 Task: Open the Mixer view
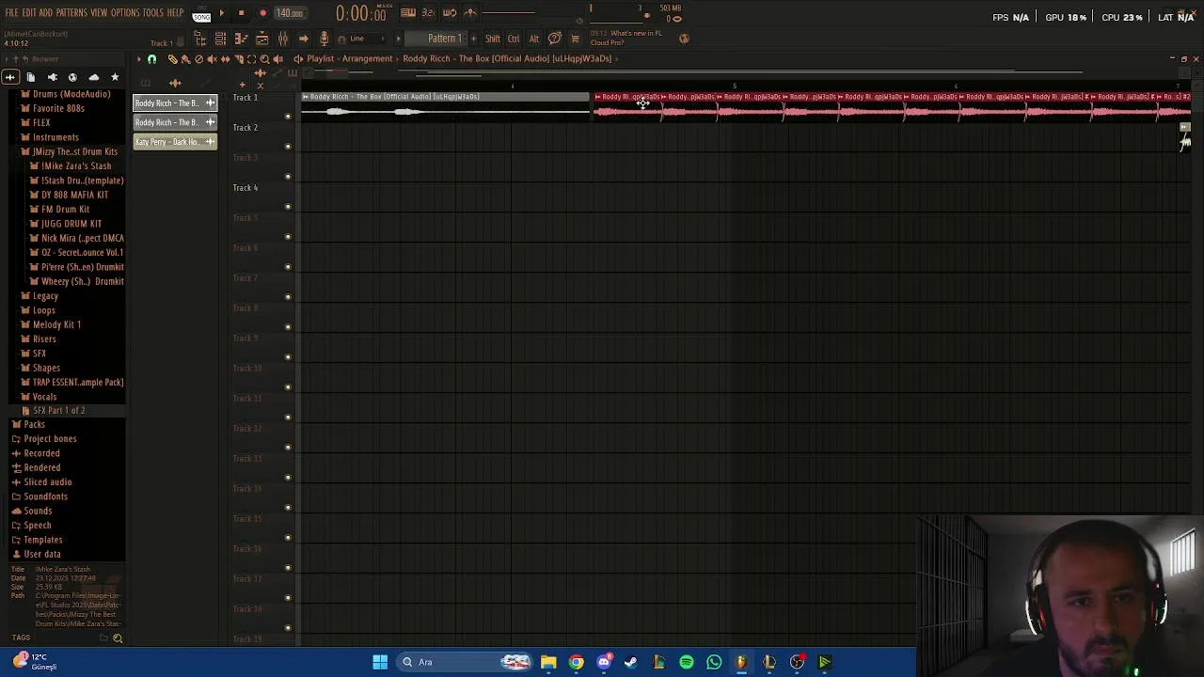tap(282, 39)
